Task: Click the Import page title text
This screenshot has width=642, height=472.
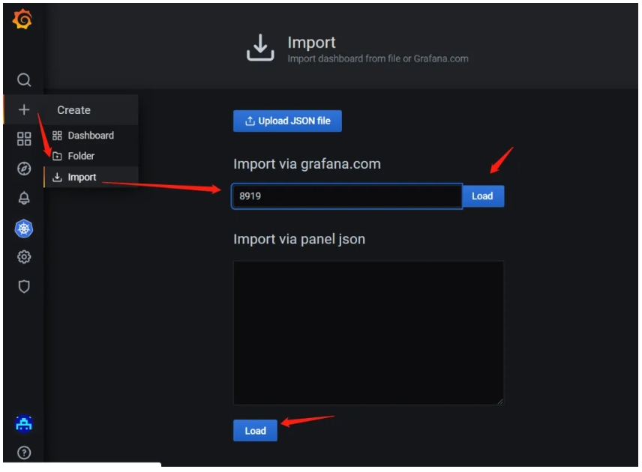Action: tap(311, 43)
